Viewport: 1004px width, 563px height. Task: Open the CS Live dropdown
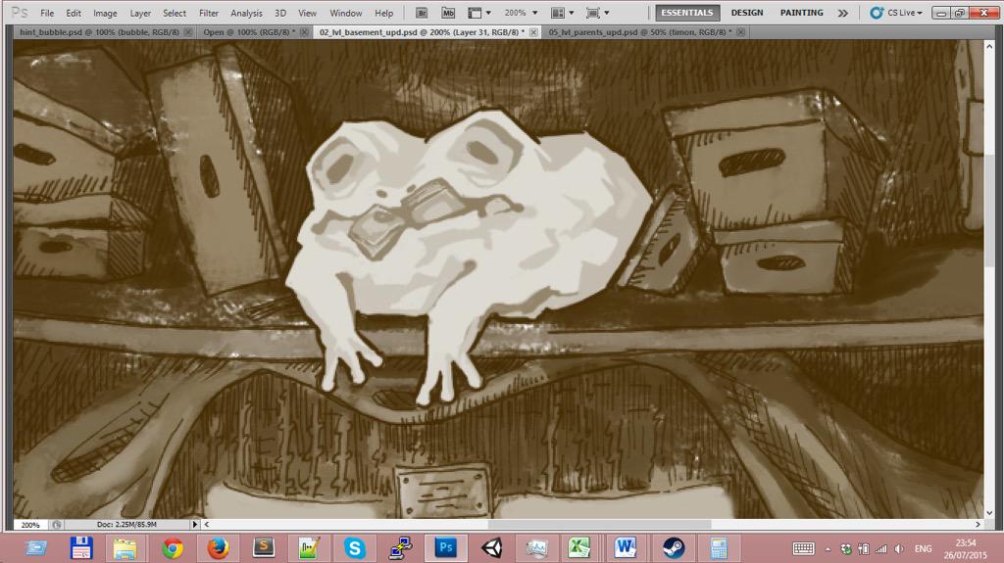896,13
